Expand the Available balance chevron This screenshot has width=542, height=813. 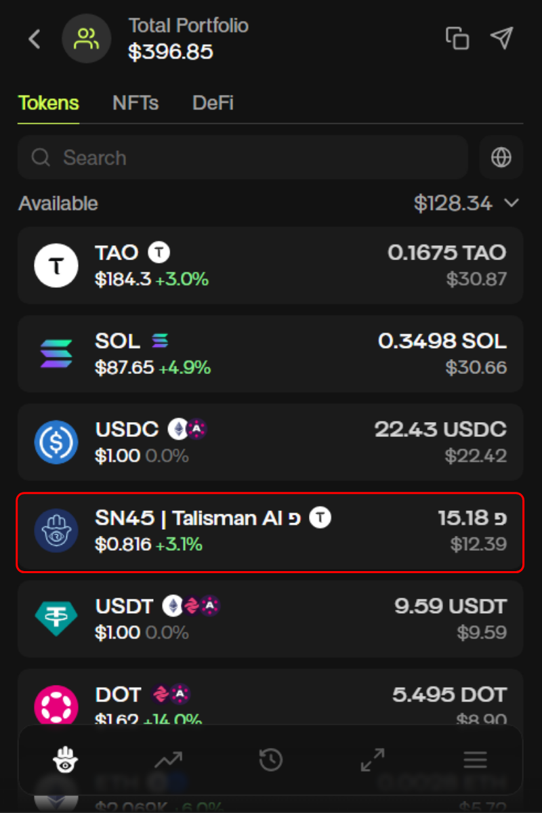512,203
